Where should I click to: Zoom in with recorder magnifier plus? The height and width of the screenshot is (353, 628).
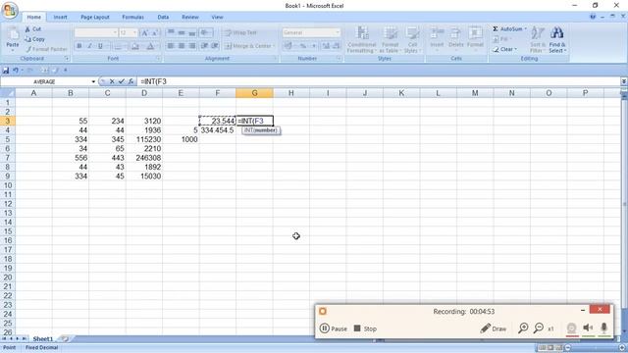(523, 328)
